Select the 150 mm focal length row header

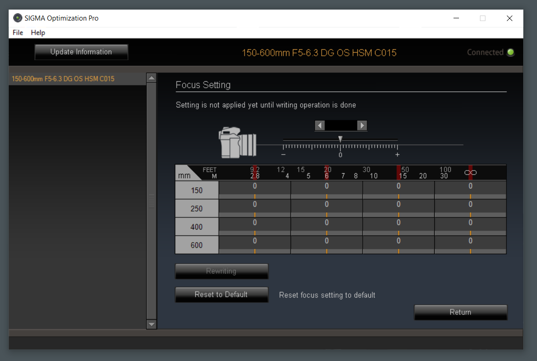pyautogui.click(x=197, y=190)
